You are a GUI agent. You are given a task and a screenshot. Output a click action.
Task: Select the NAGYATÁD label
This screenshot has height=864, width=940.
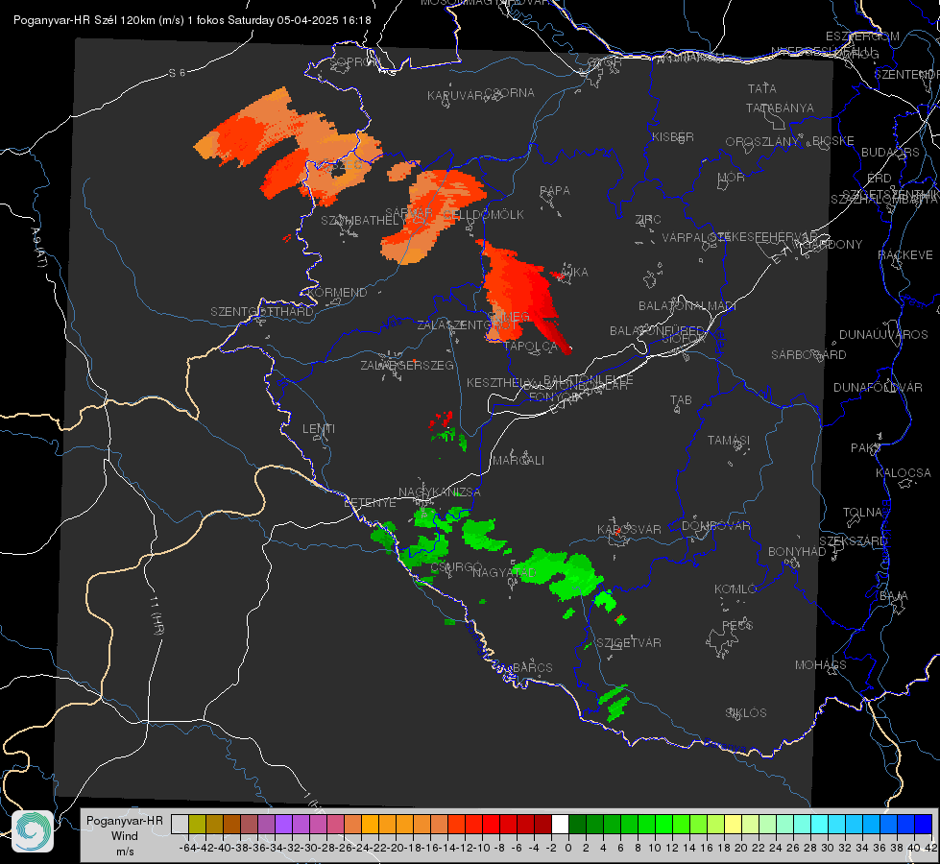point(503,572)
